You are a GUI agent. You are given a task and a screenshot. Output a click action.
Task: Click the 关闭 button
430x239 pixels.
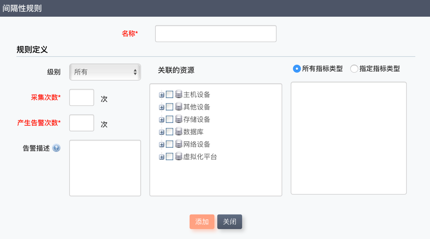tap(229, 222)
